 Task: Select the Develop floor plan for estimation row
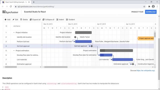[22, 55]
